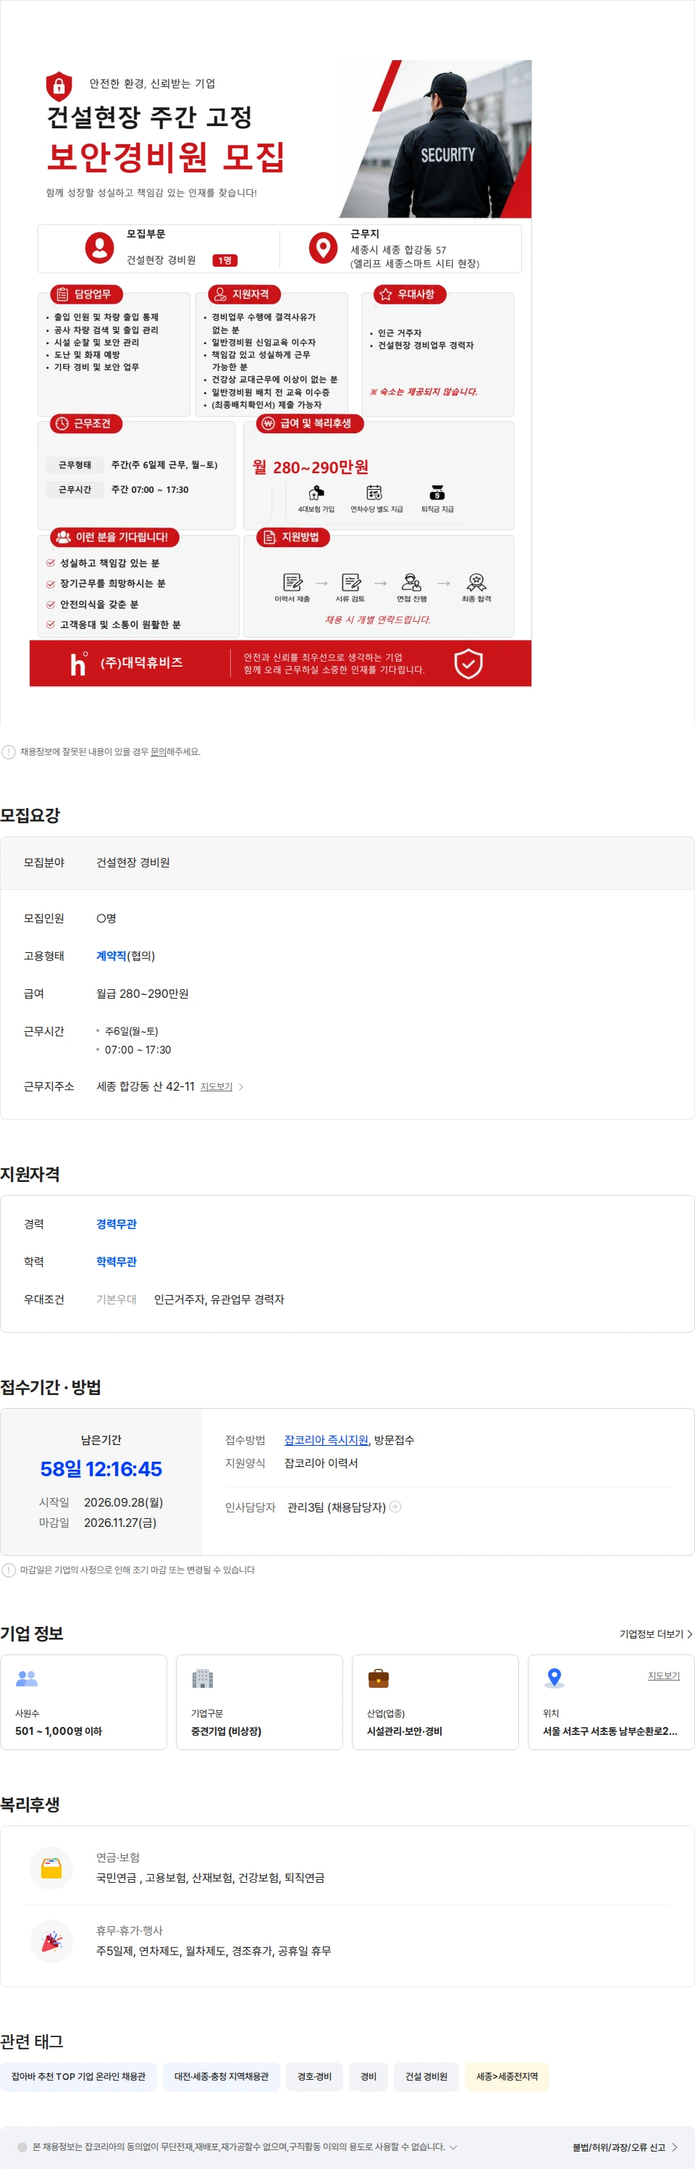Viewport: 695px width, 2169px height.
Task: Click the employees icon in 사원수 card
Action: pos(27,1678)
